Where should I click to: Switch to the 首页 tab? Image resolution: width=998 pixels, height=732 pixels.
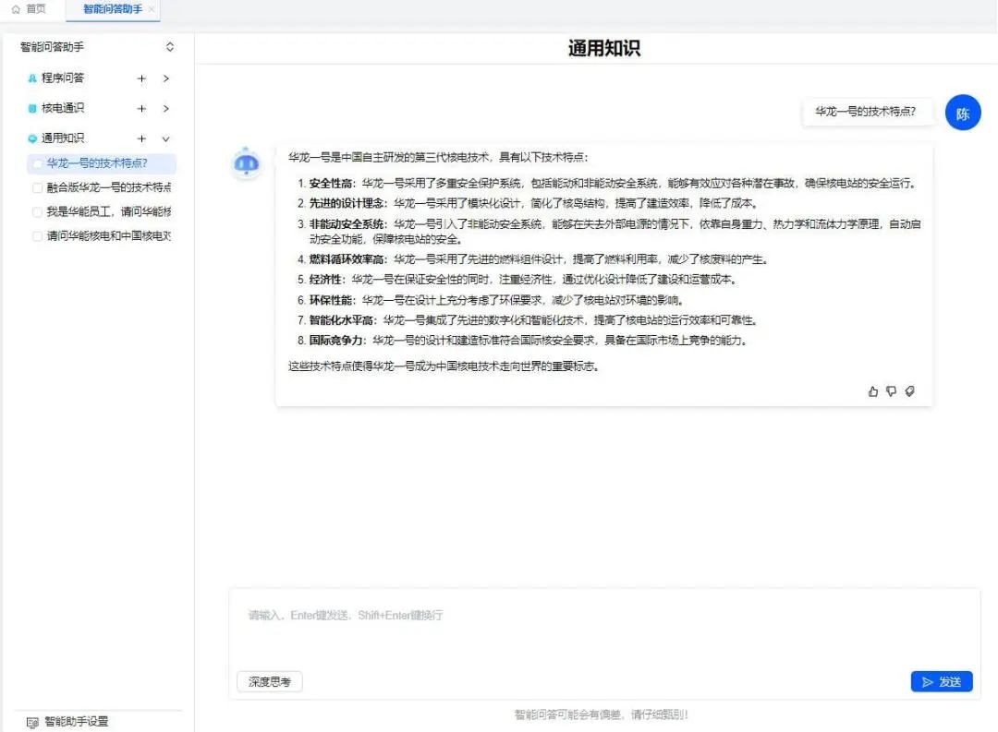pos(30,9)
